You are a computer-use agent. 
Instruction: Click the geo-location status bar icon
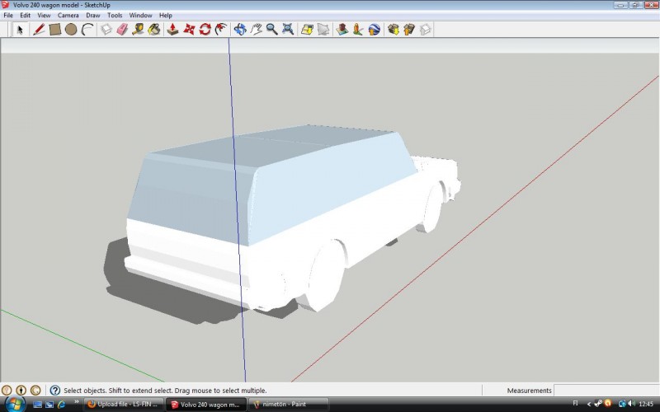7,390
